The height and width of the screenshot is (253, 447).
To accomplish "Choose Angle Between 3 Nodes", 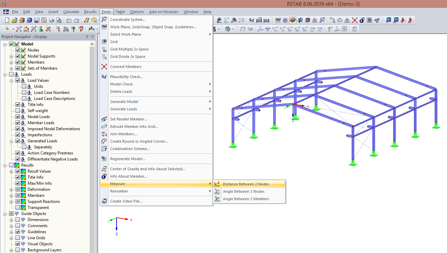I will [x=249, y=191].
